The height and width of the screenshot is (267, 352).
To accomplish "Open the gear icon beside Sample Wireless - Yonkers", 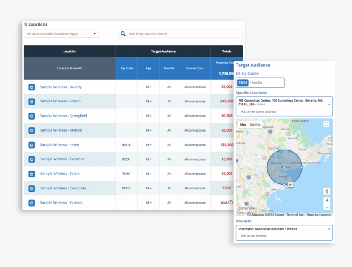I will [x=31, y=203].
